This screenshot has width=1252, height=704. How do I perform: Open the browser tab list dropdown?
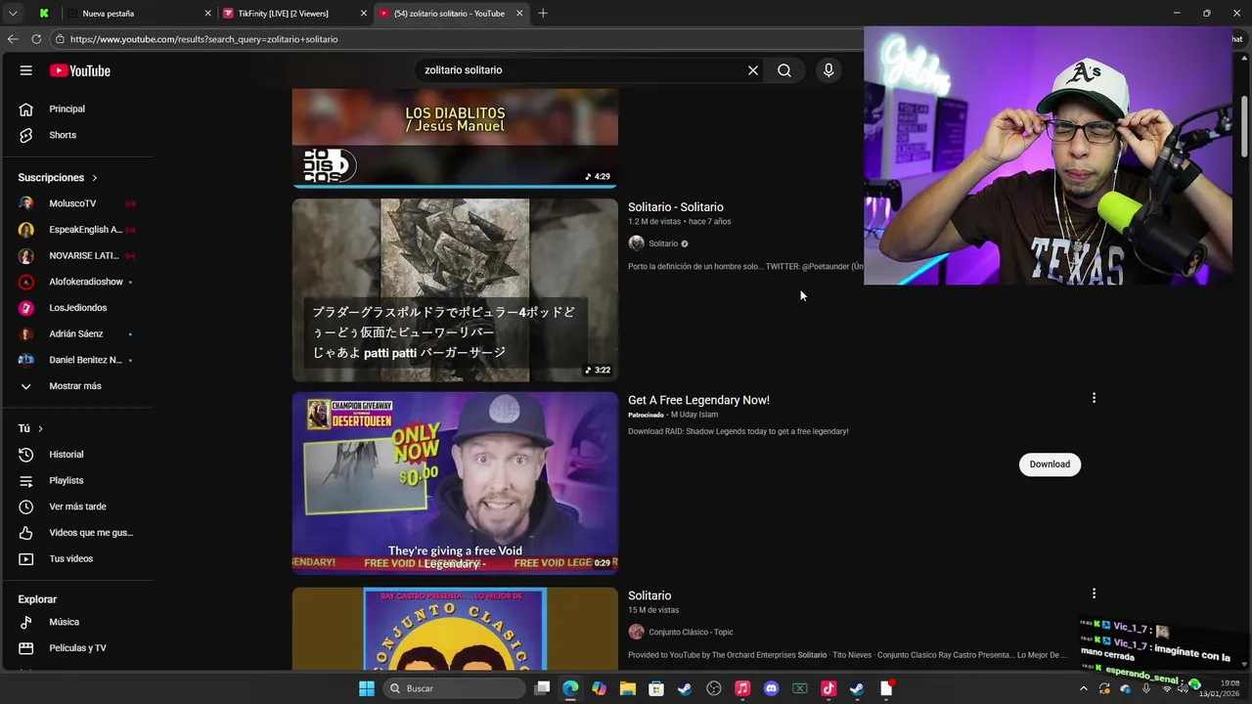tap(13, 14)
